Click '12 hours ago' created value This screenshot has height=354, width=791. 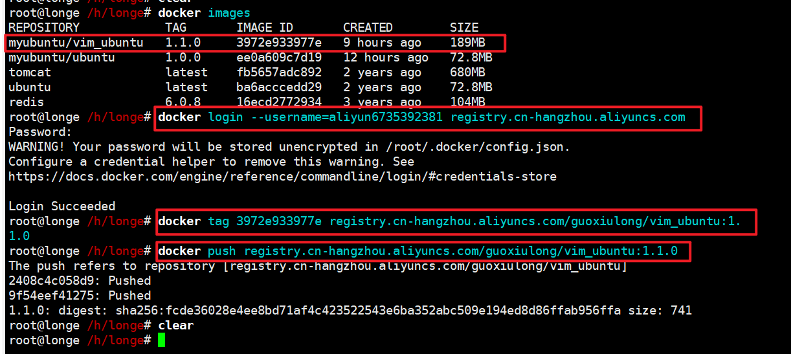pyautogui.click(x=386, y=58)
